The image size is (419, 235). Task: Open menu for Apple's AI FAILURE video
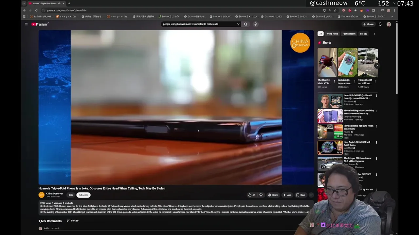(x=376, y=142)
